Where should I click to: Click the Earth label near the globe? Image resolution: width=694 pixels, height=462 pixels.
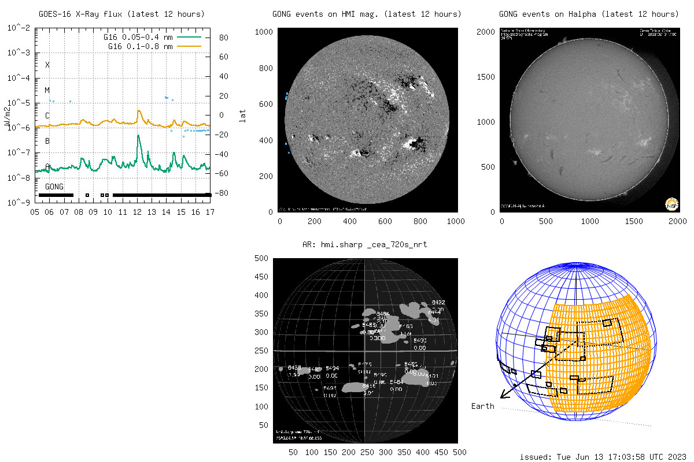point(483,406)
